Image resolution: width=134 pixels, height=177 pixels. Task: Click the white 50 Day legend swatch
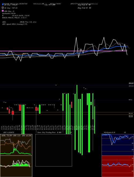point(3,8)
